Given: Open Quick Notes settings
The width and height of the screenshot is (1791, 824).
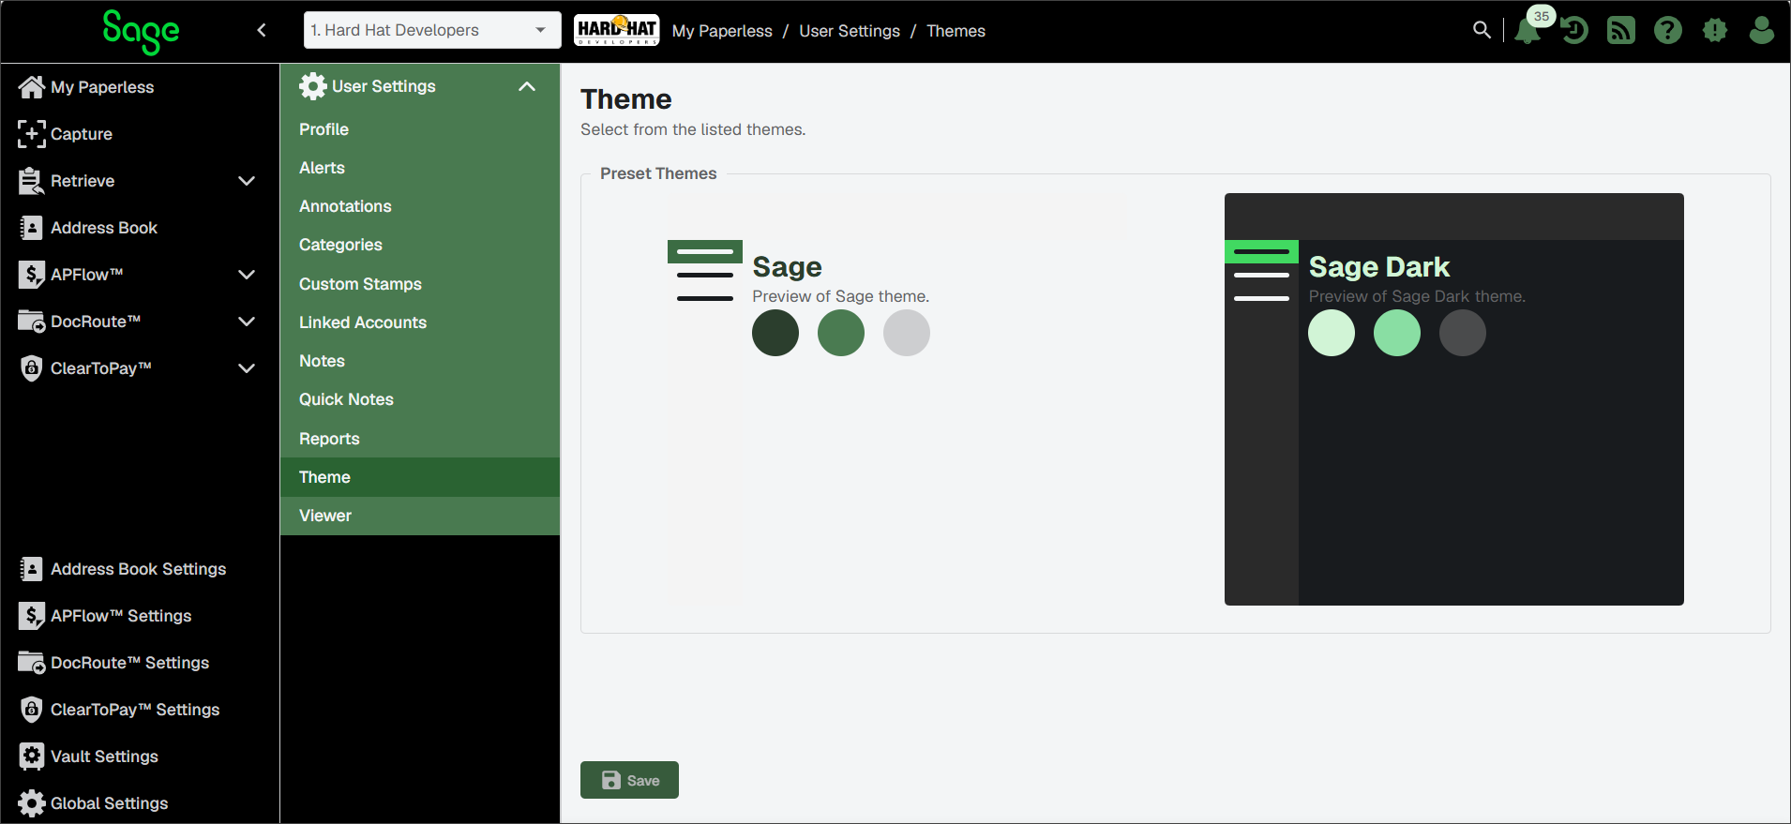Looking at the screenshot, I should pyautogui.click(x=420, y=399).
